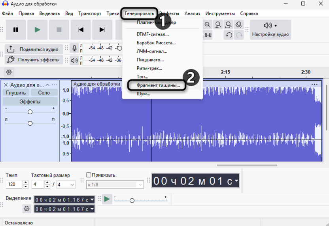Open selection start format dropdown arrow
Viewport: 329px width, 226px height.
[x=92, y=200]
